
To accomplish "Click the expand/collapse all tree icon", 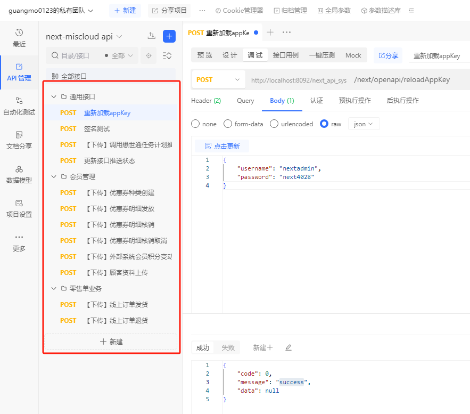I will tap(167, 55).
